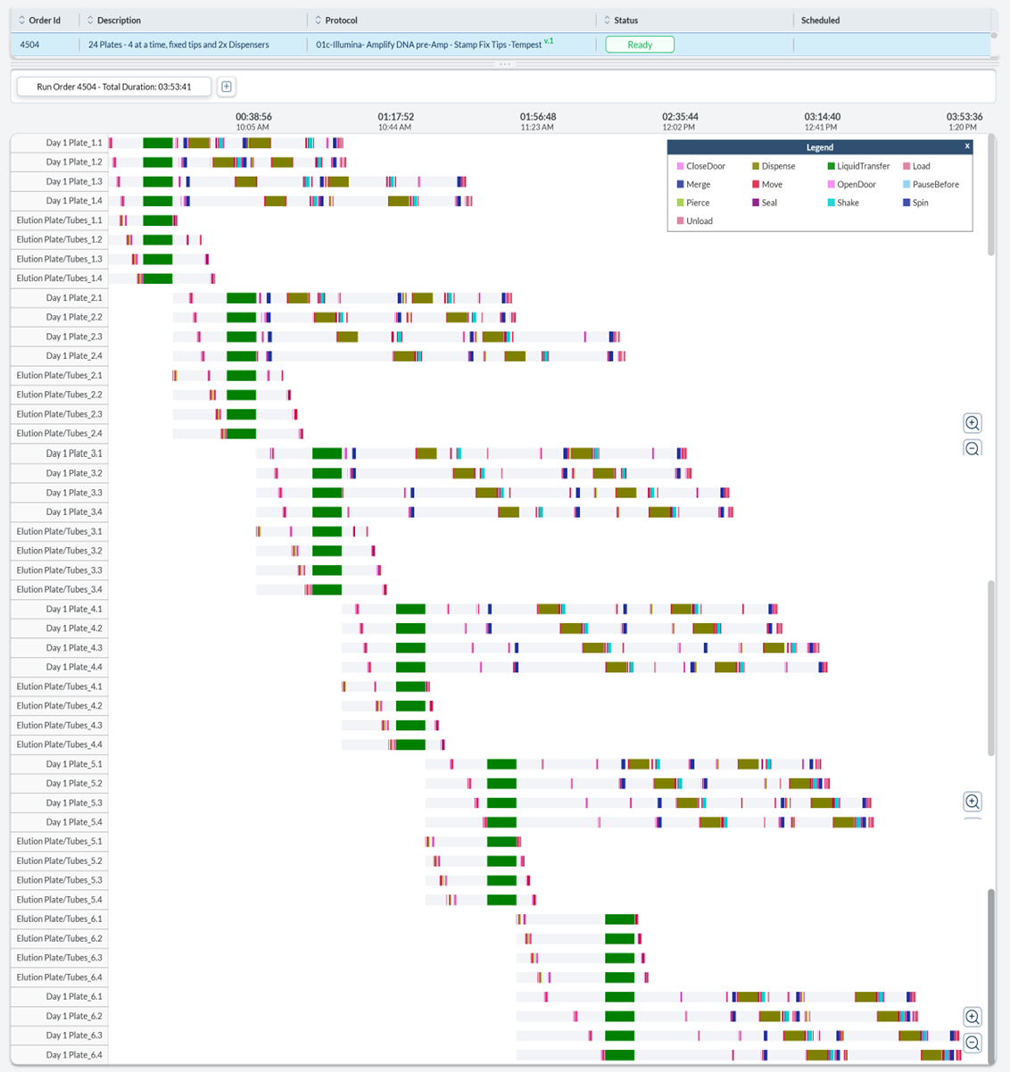Click the splitter handle dots below order table
The height and width of the screenshot is (1073, 1010).
(505, 64)
